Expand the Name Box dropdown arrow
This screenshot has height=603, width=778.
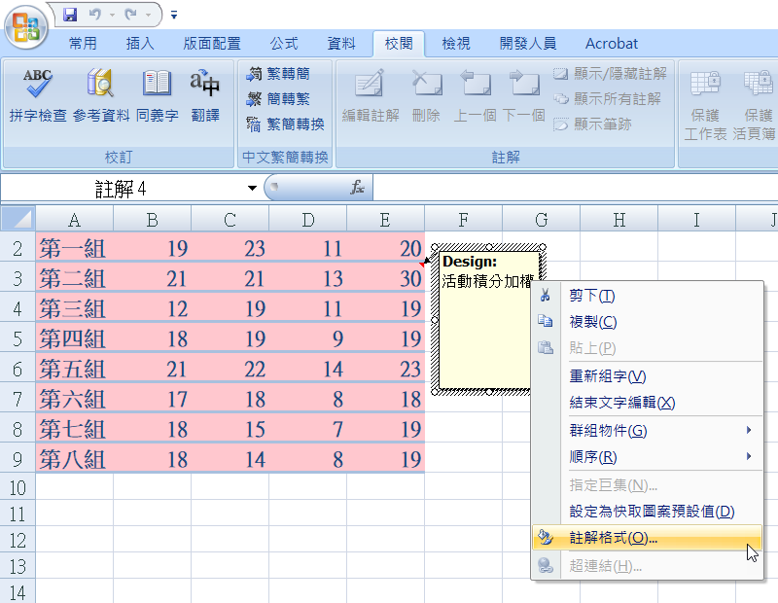point(252,188)
